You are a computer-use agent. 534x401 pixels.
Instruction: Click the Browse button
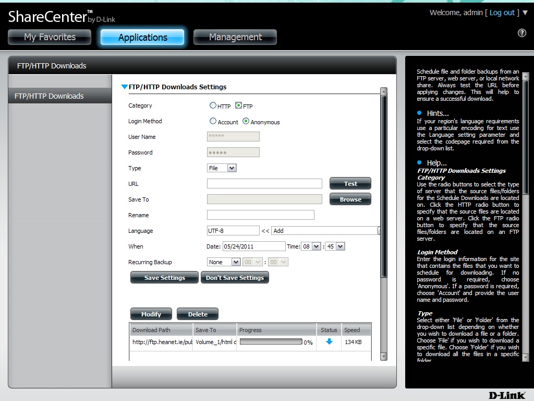[x=350, y=199]
